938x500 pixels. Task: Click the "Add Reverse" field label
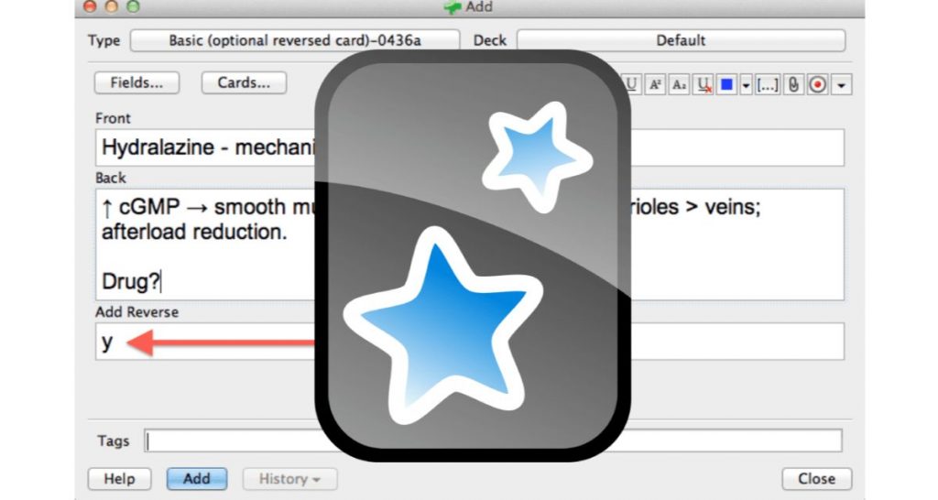tap(137, 312)
